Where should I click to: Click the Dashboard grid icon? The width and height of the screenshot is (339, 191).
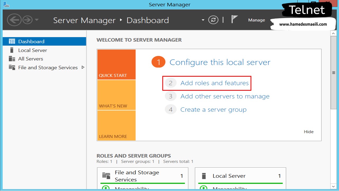(x=12, y=41)
